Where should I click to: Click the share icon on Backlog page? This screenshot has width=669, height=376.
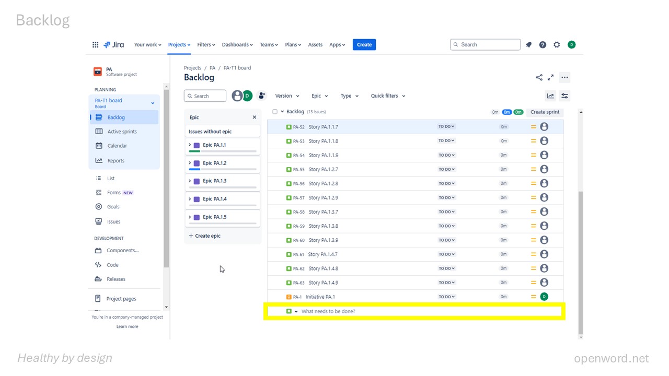coord(539,77)
